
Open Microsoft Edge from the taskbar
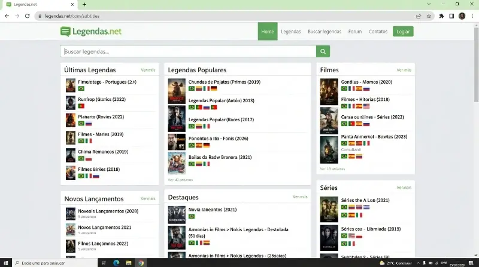(116, 263)
